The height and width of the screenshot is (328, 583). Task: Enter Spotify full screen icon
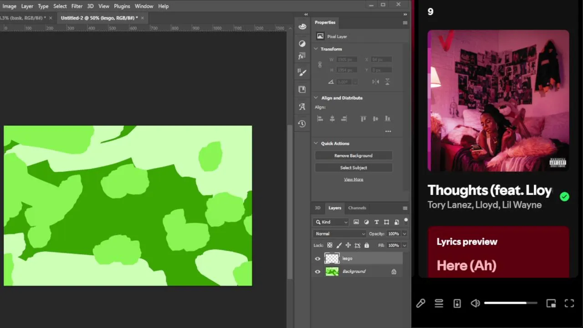point(569,303)
